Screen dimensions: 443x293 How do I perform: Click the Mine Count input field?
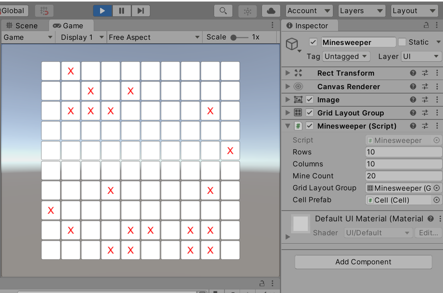403,176
